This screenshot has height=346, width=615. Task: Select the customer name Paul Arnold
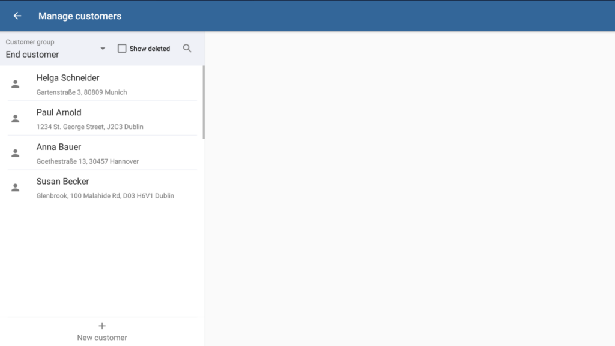pos(59,112)
